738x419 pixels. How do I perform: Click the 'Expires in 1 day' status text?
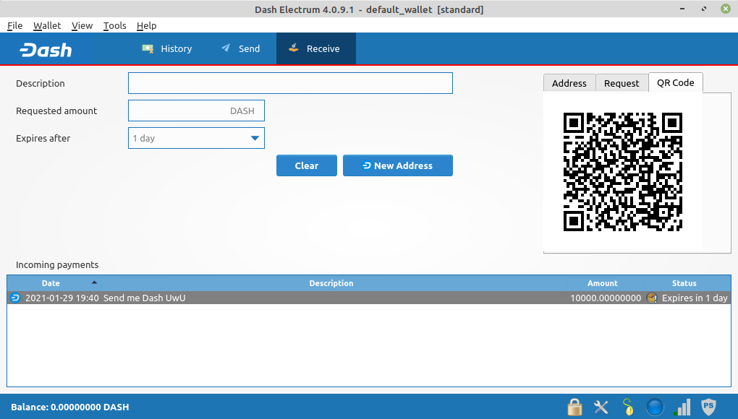click(695, 298)
